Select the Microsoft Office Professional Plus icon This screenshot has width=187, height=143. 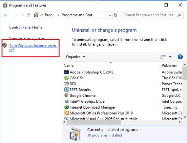[66, 113]
